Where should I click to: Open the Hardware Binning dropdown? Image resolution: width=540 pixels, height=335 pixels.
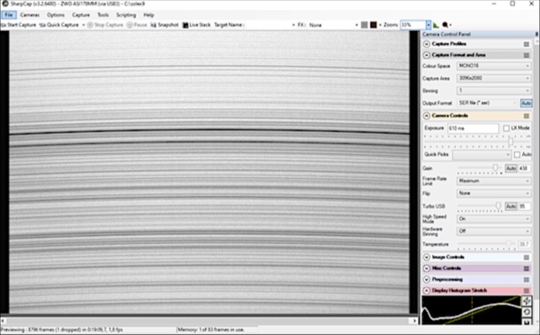[x=494, y=231]
